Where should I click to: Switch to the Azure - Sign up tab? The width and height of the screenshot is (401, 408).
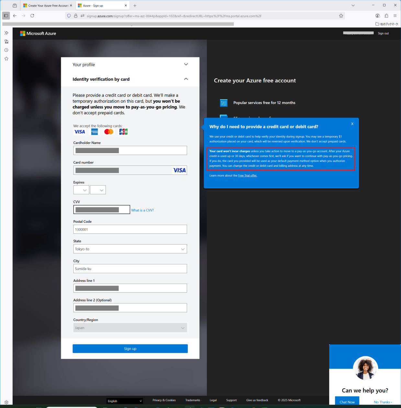click(x=103, y=6)
